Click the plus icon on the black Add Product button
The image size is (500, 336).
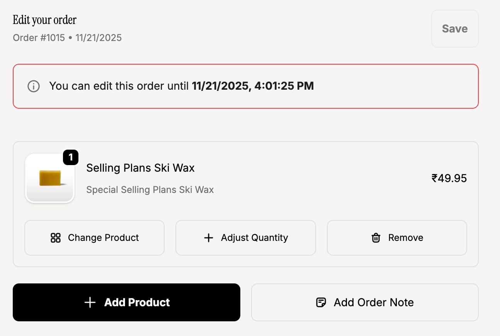pos(90,302)
